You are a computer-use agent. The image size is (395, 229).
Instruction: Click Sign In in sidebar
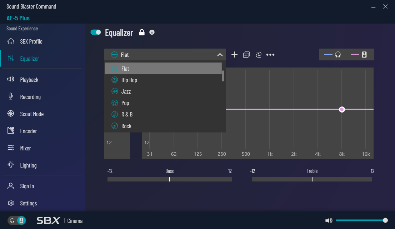(27, 186)
